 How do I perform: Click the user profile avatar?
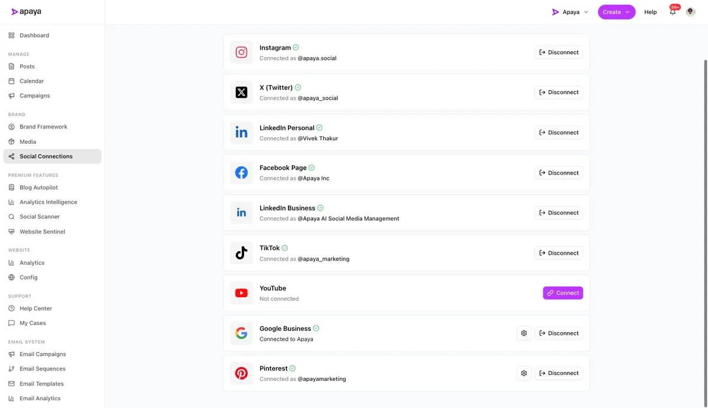pos(690,12)
